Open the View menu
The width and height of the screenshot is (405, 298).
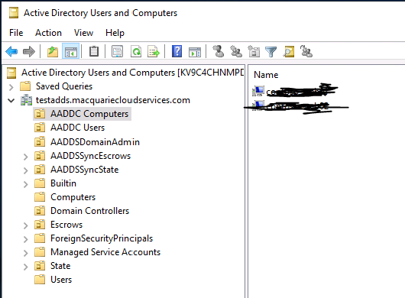click(83, 33)
